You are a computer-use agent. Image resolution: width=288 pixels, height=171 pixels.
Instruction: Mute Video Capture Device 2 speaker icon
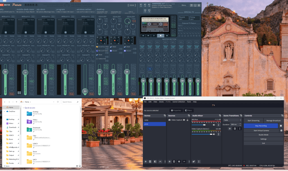[x=214, y=134]
